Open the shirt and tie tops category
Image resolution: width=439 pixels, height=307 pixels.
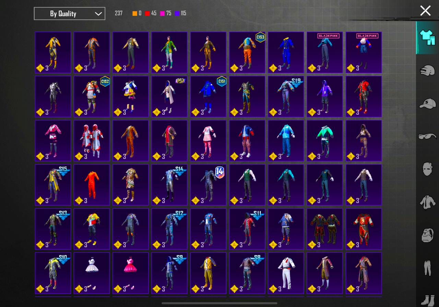tap(427, 202)
